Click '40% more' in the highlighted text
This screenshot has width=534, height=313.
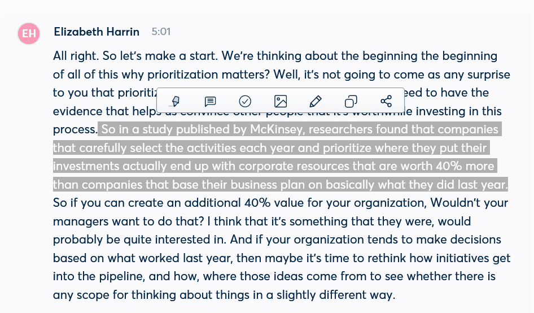click(x=465, y=166)
